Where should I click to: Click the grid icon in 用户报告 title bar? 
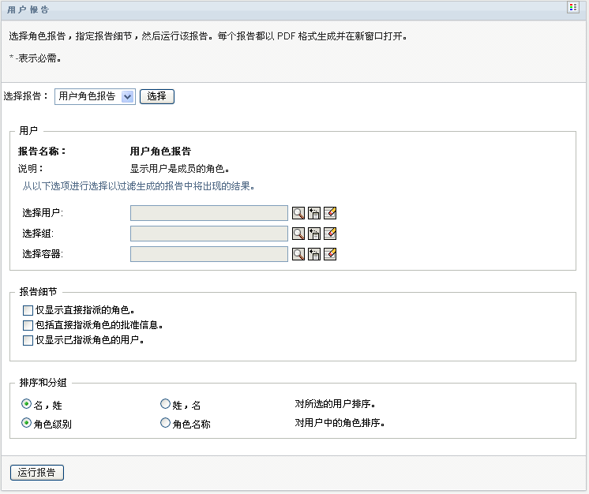point(573,8)
